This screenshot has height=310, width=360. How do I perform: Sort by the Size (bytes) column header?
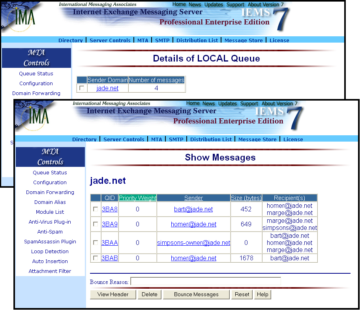click(x=246, y=198)
